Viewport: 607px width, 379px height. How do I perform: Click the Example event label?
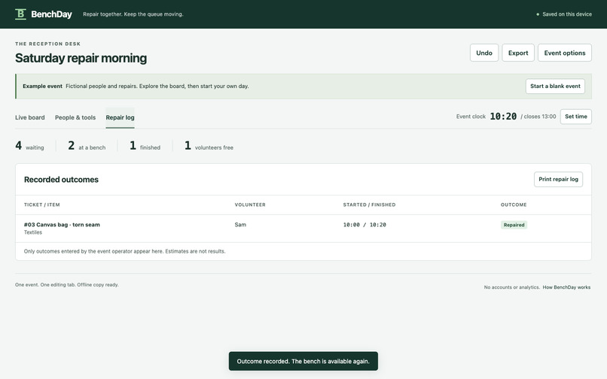coord(43,86)
